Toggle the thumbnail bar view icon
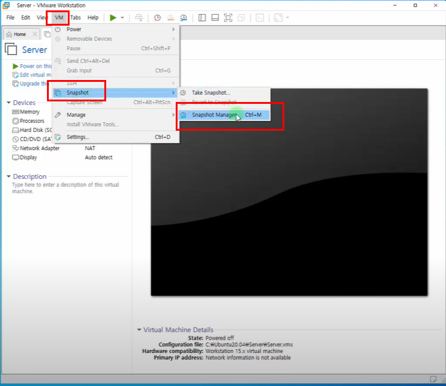Viewport: 446px width, 386px height. (215, 18)
